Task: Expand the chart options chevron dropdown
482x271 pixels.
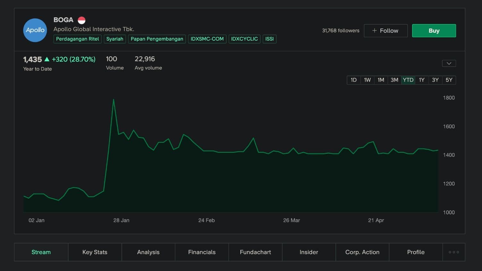Action: [449, 63]
